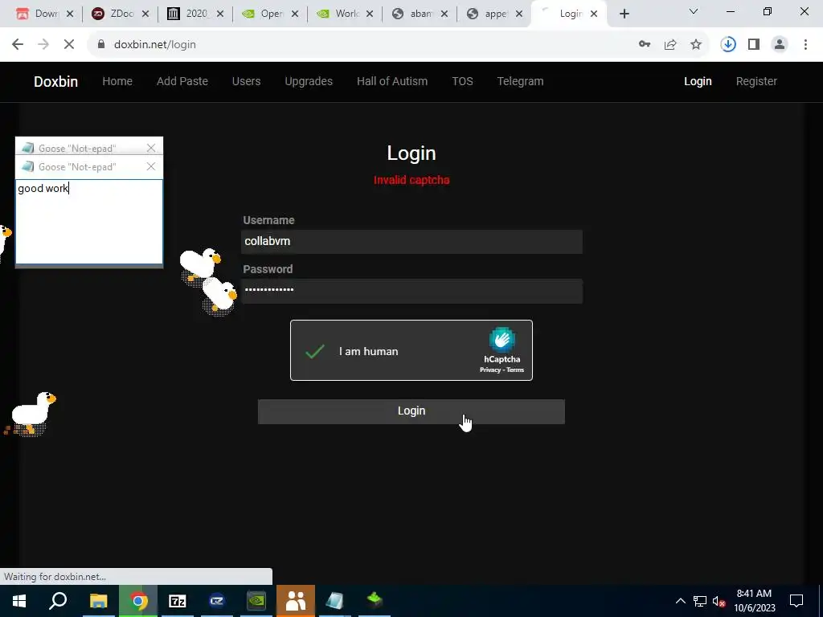The width and height of the screenshot is (823, 617).
Task: Open the TOS page
Action: pos(462,81)
